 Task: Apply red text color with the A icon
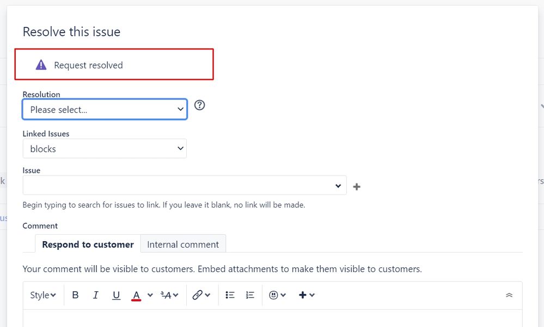[x=136, y=295]
